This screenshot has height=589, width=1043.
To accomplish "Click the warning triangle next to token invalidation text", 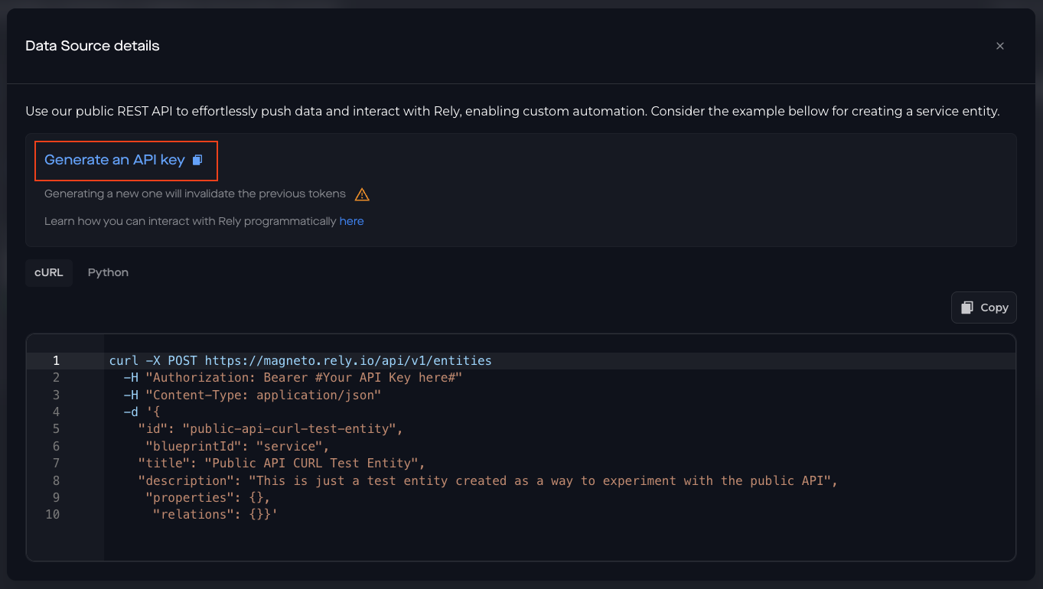I will 361,194.
